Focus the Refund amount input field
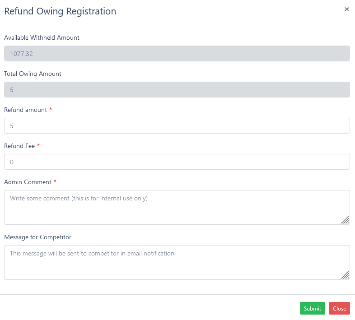Image resolution: width=355 pixels, height=320 pixels. [x=177, y=126]
